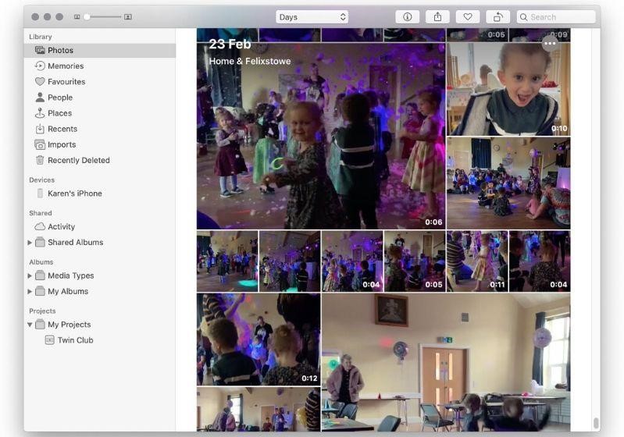Open Recently Deleted in the sidebar
Screen dimensions: 624x437
[100, 160]
